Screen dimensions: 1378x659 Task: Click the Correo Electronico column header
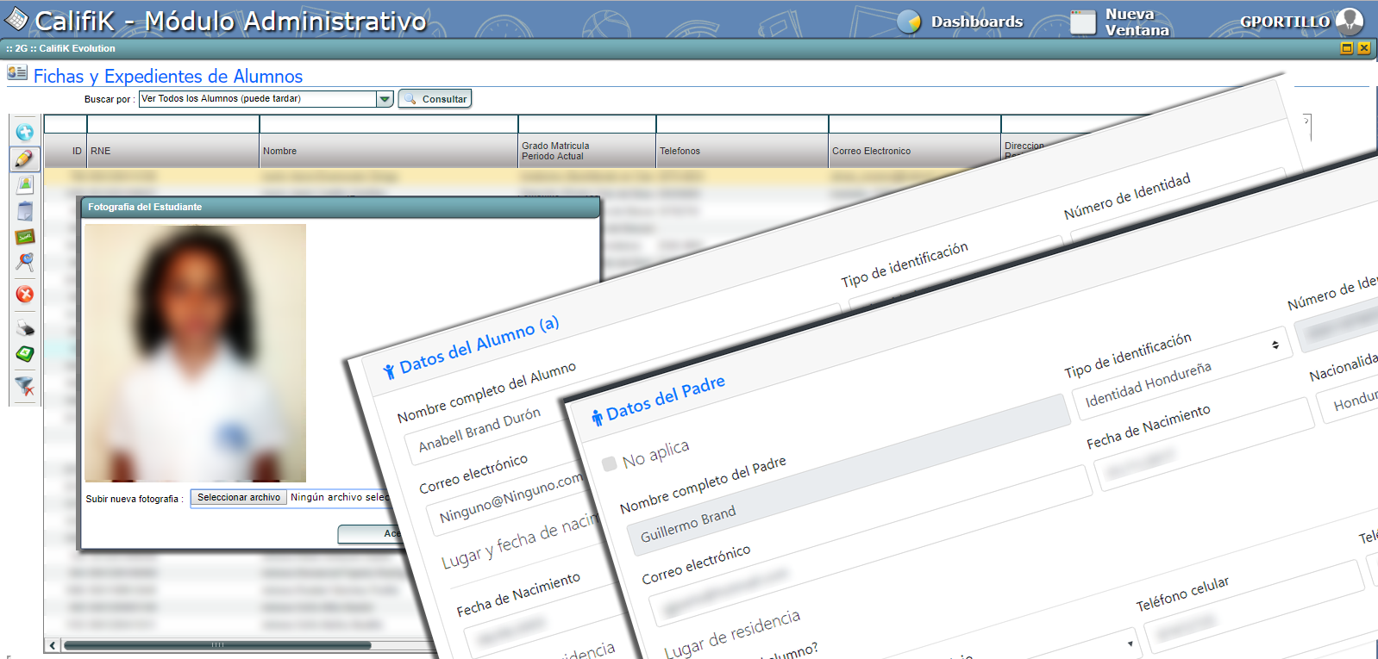(x=914, y=151)
